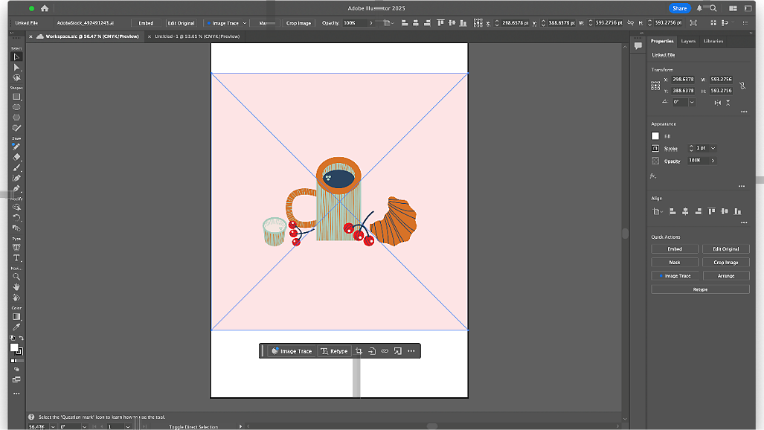Toggle constrain width and height in control bar
The image size is (764, 430).
(631, 23)
